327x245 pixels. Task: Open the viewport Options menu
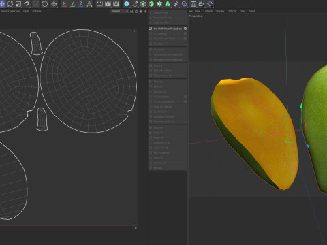(232, 11)
